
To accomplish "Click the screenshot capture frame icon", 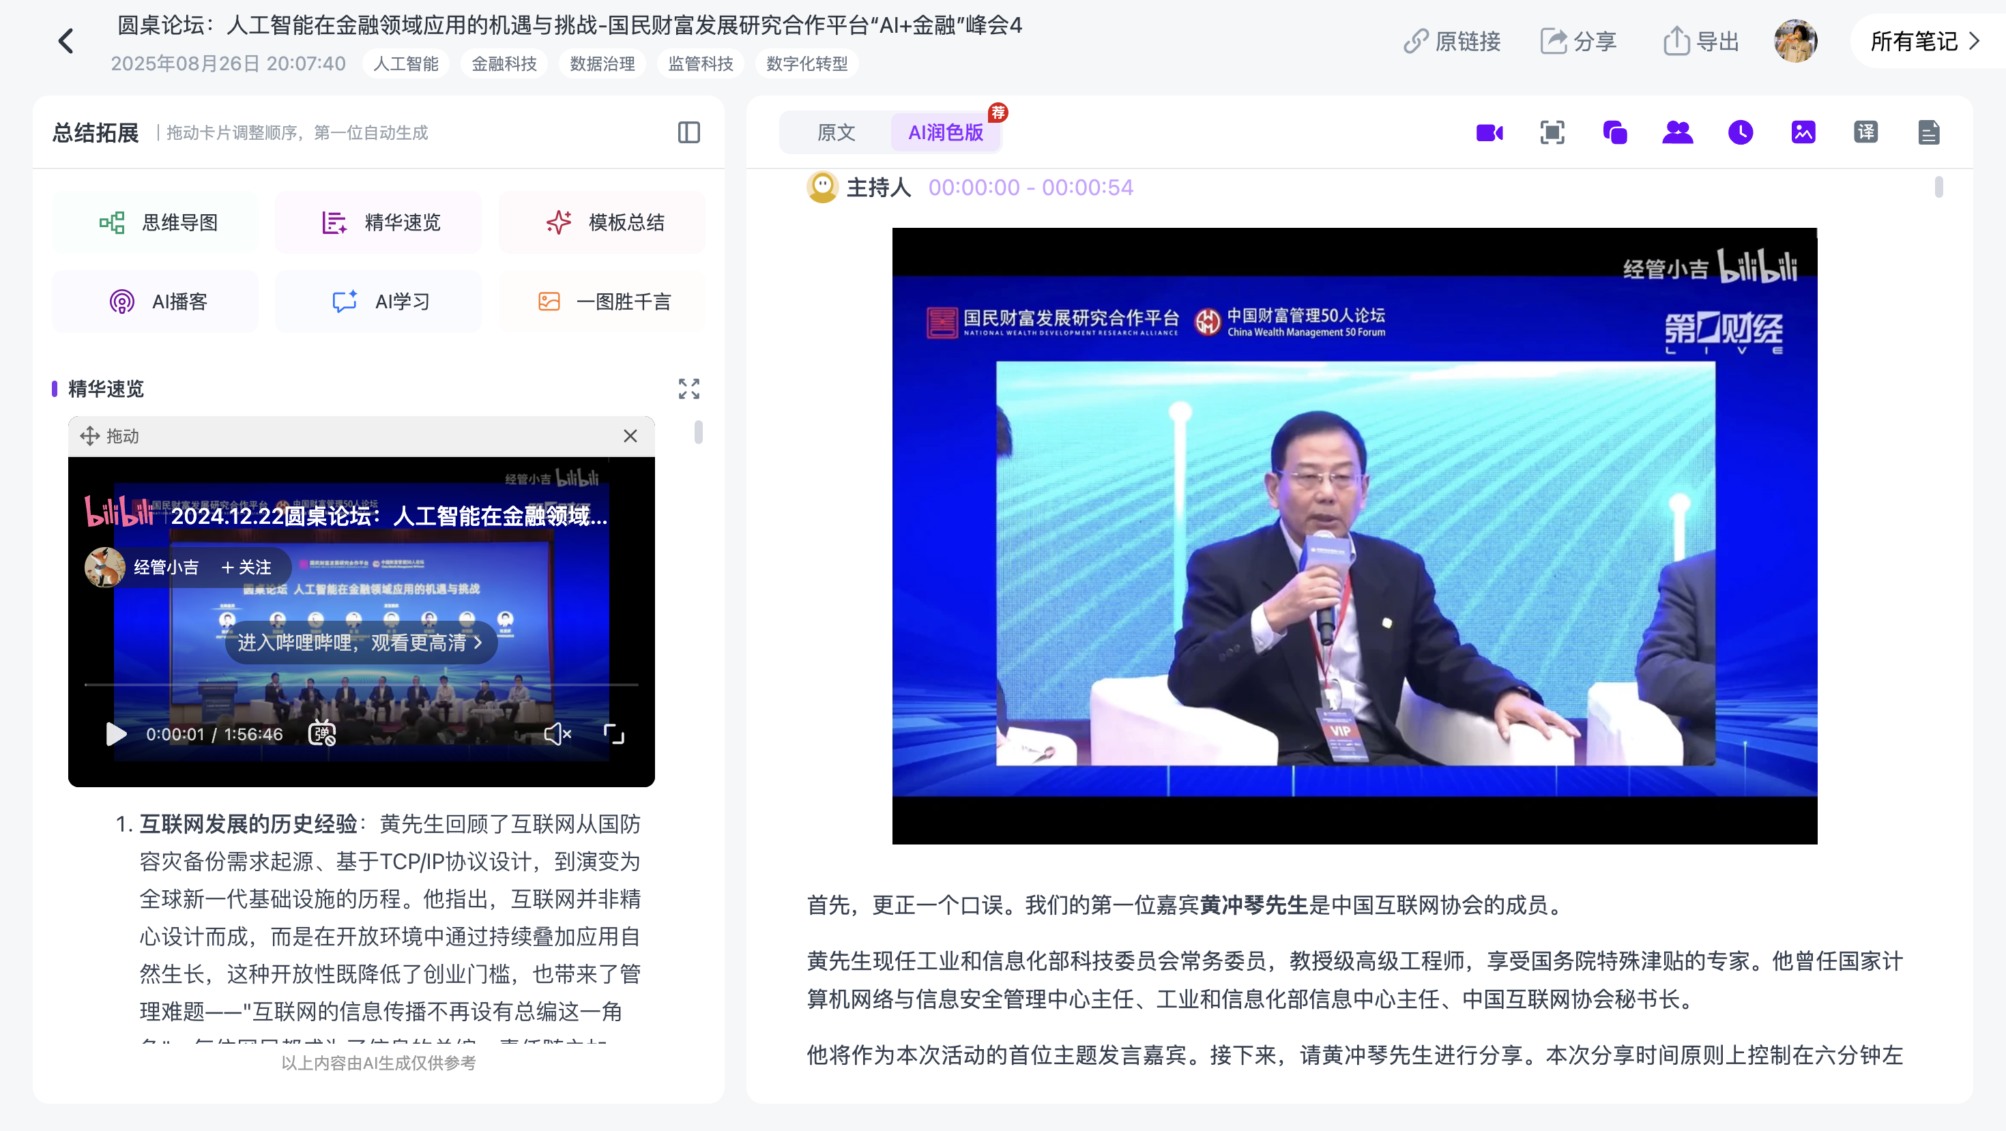I will (1552, 133).
